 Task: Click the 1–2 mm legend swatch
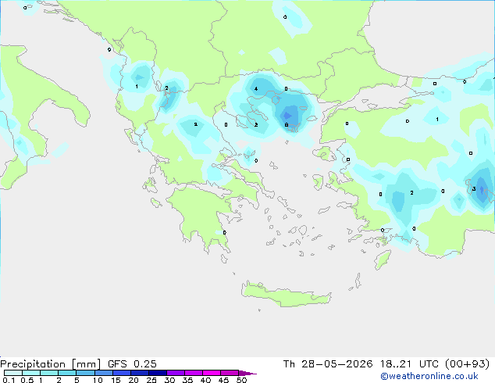(x=49, y=373)
